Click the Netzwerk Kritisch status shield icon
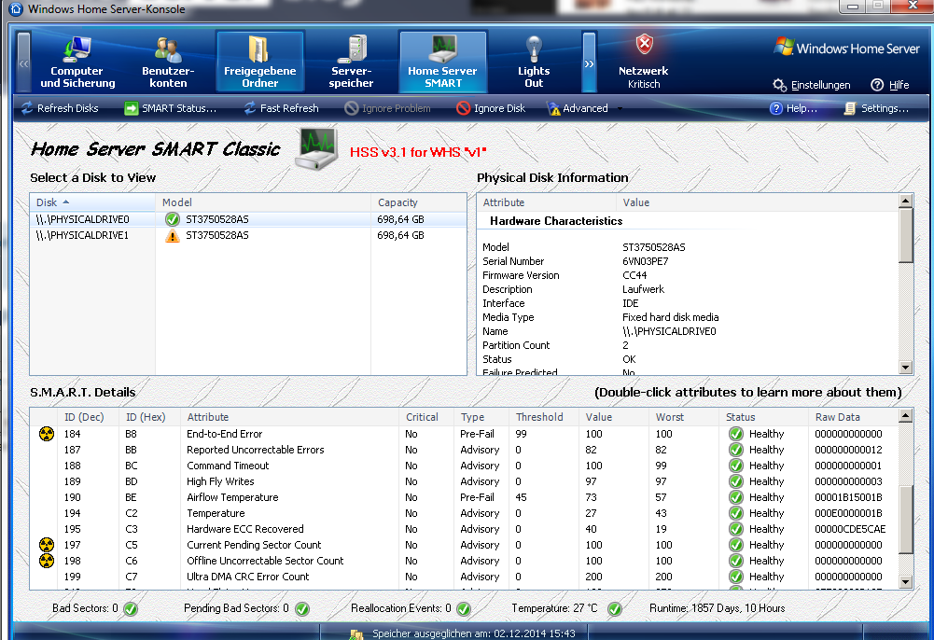This screenshot has width=934, height=640. (x=644, y=45)
